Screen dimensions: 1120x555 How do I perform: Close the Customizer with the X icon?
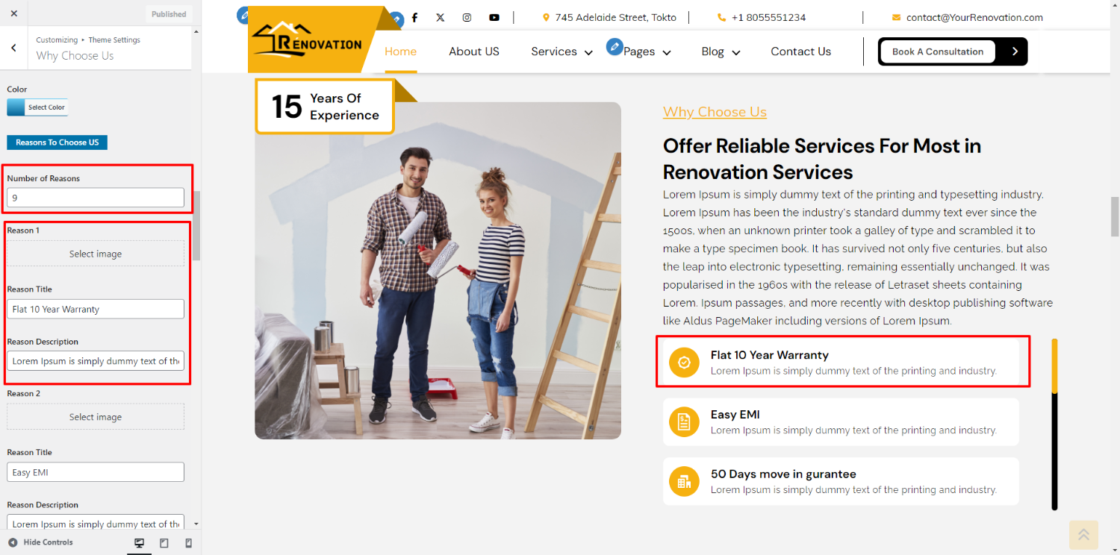[14, 13]
